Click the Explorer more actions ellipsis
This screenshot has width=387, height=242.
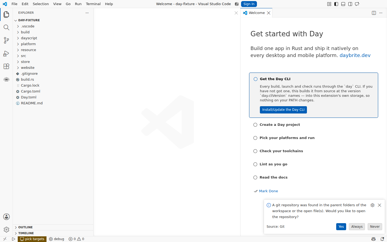[x=87, y=13]
